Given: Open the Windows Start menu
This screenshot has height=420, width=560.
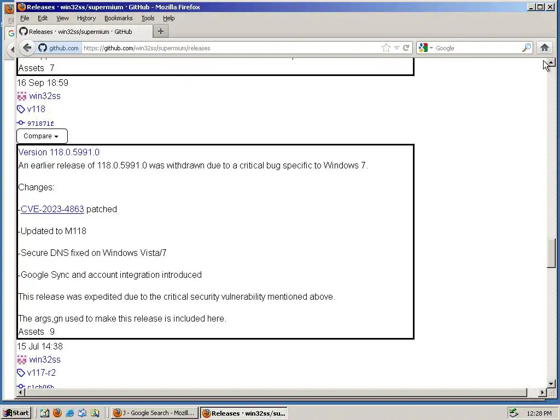Looking at the screenshot, I should [x=16, y=413].
